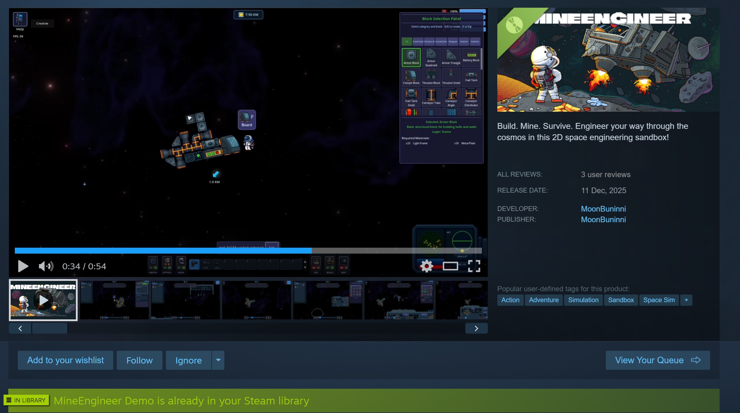This screenshot has height=413, width=740.
Task: Open MoonBuninni developer link
Action: 603,209
